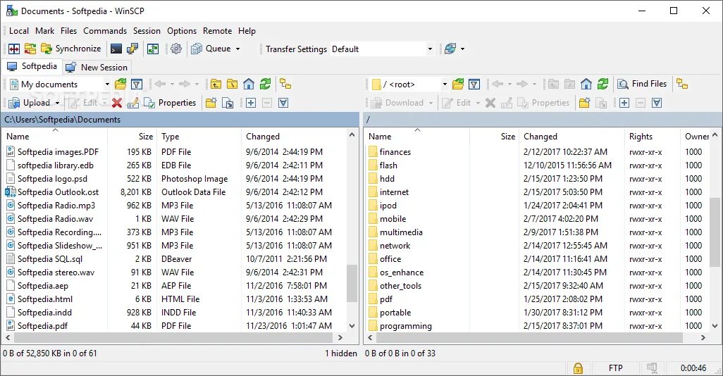Screen dimensions: 723x376
Task: Open the terminal console icon
Action: [x=117, y=49]
